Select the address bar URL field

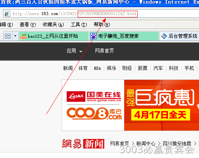coord(101,13)
